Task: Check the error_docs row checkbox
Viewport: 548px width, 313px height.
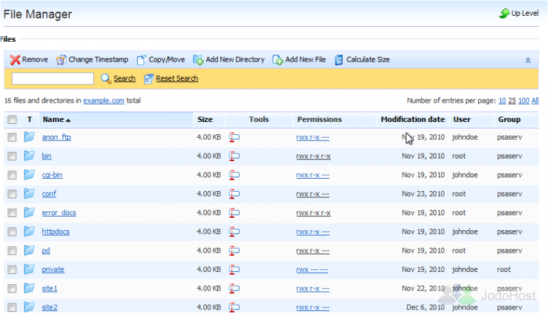Action: 12,213
